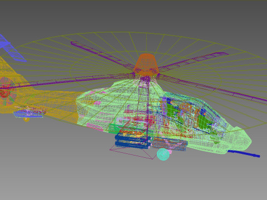This screenshot has height=200, width=267.
Task: Select the dark blue rocket pod cylinders
Action: pos(133,141)
